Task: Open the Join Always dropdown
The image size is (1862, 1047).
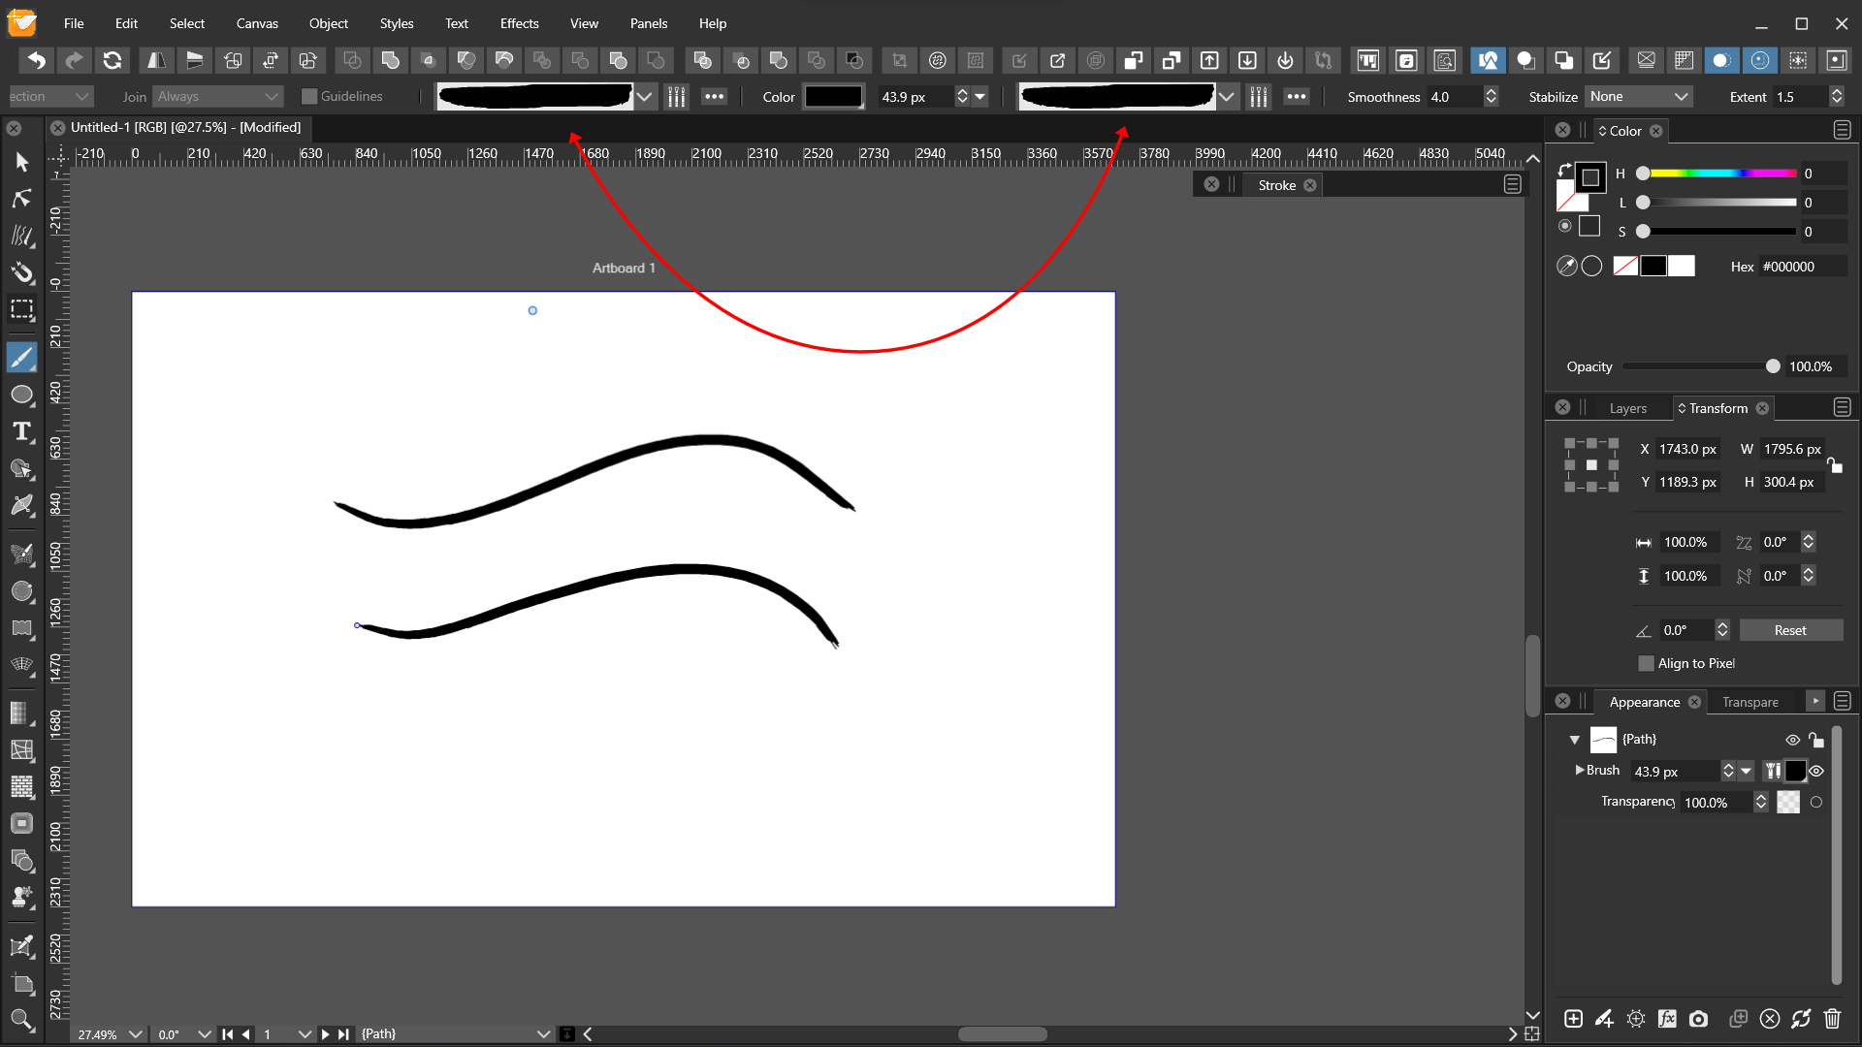Action: tap(218, 96)
